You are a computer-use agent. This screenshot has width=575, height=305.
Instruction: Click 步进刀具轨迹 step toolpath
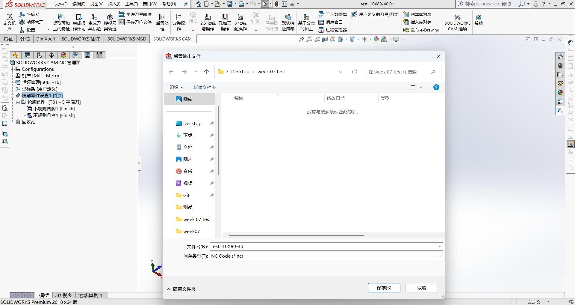click(135, 14)
